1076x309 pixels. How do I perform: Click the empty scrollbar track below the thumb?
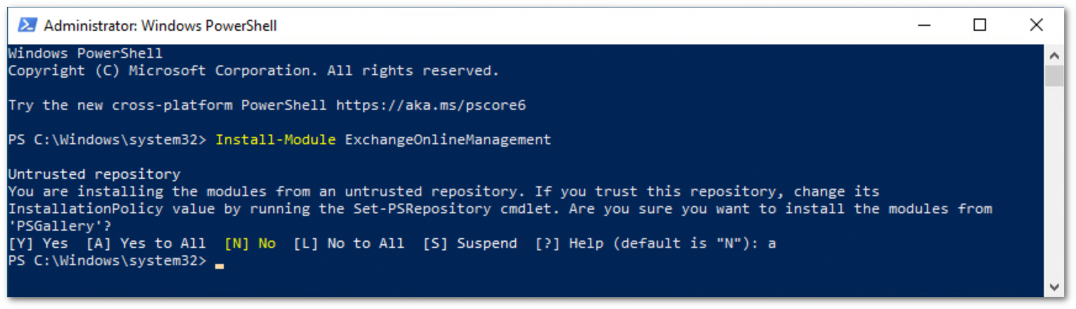point(1054,185)
